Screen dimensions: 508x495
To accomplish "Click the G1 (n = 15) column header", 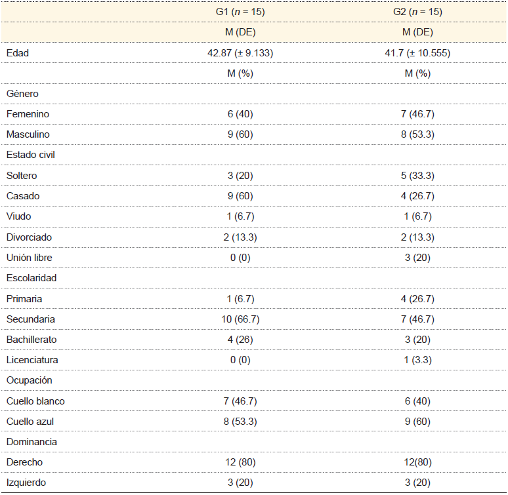I will tap(240, 12).
